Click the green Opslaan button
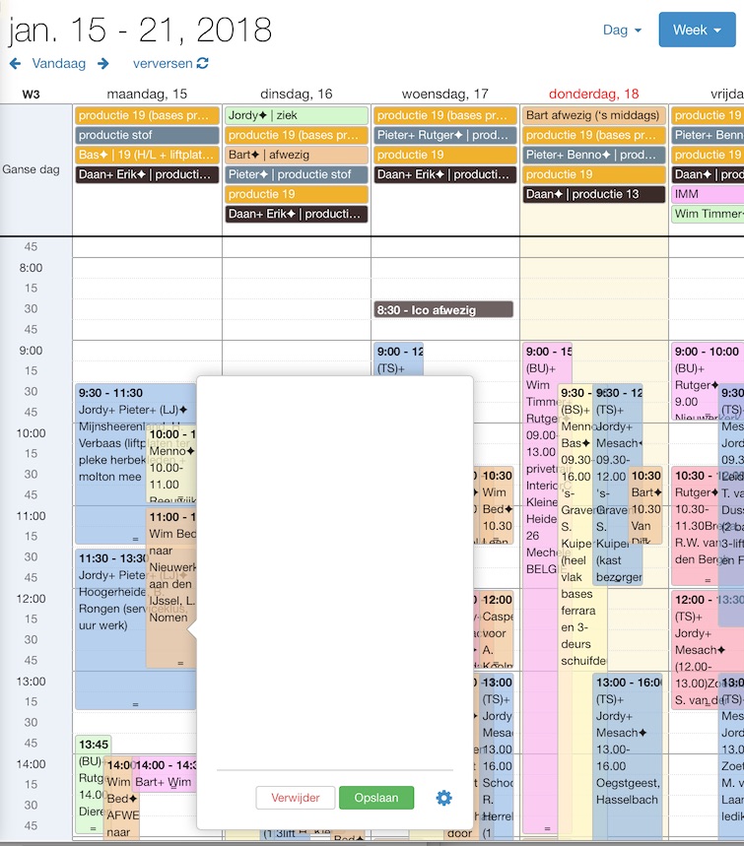Image resolution: width=744 pixels, height=846 pixels. tap(376, 798)
